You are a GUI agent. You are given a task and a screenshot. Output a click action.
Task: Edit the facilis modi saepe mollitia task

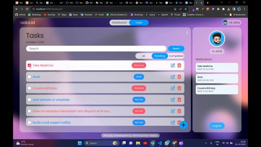[x=173, y=122]
